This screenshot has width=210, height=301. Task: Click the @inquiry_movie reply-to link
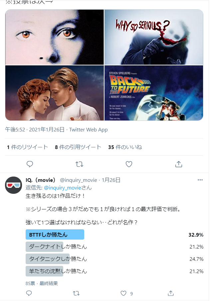pos(62,188)
